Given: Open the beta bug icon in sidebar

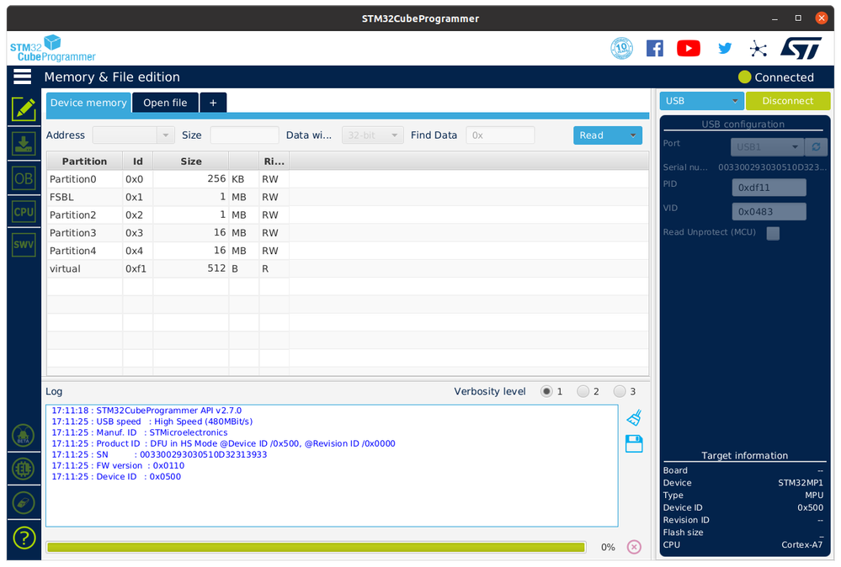Looking at the screenshot, I should click(24, 435).
